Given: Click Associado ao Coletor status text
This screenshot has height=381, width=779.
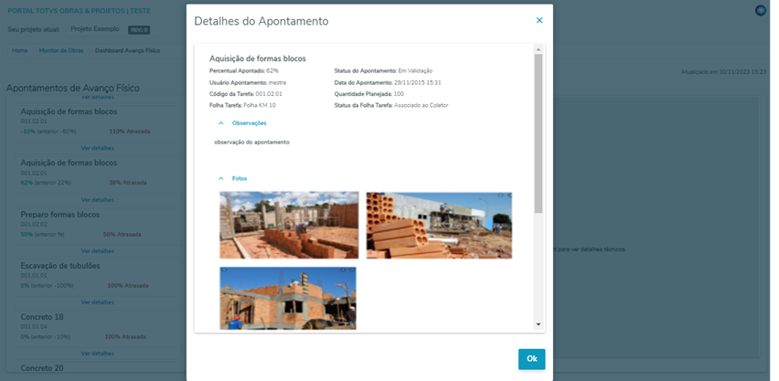Looking at the screenshot, I should [422, 105].
